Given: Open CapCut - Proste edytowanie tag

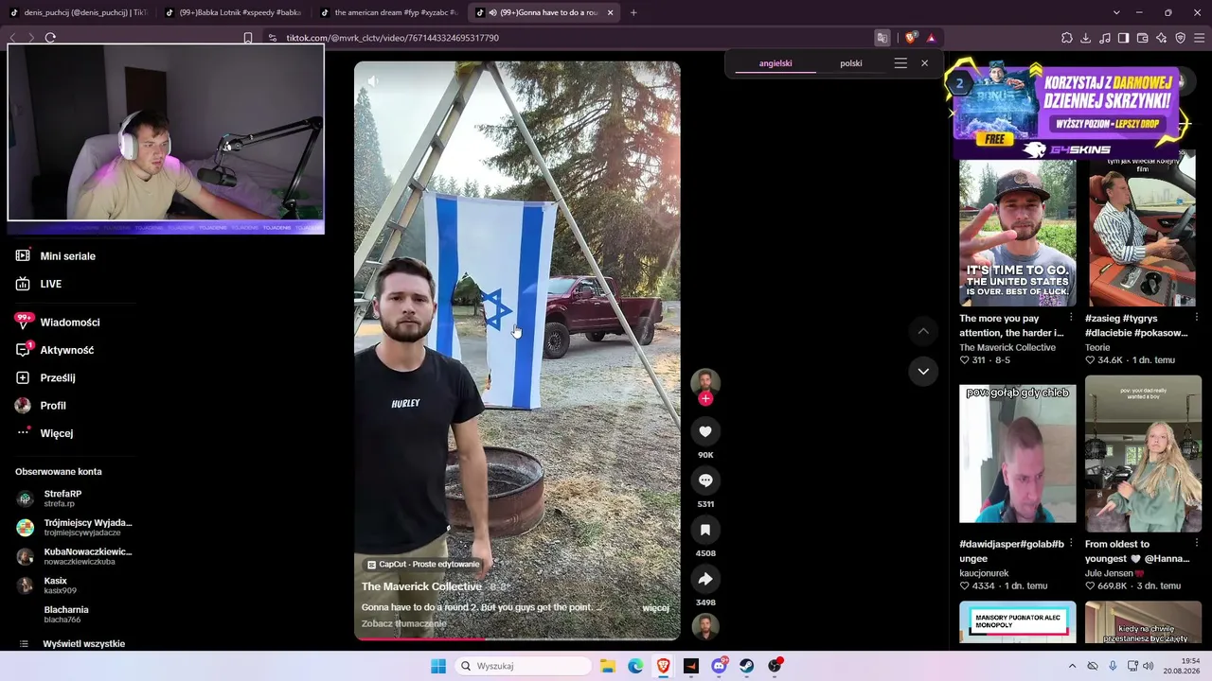Looking at the screenshot, I should [x=423, y=565].
